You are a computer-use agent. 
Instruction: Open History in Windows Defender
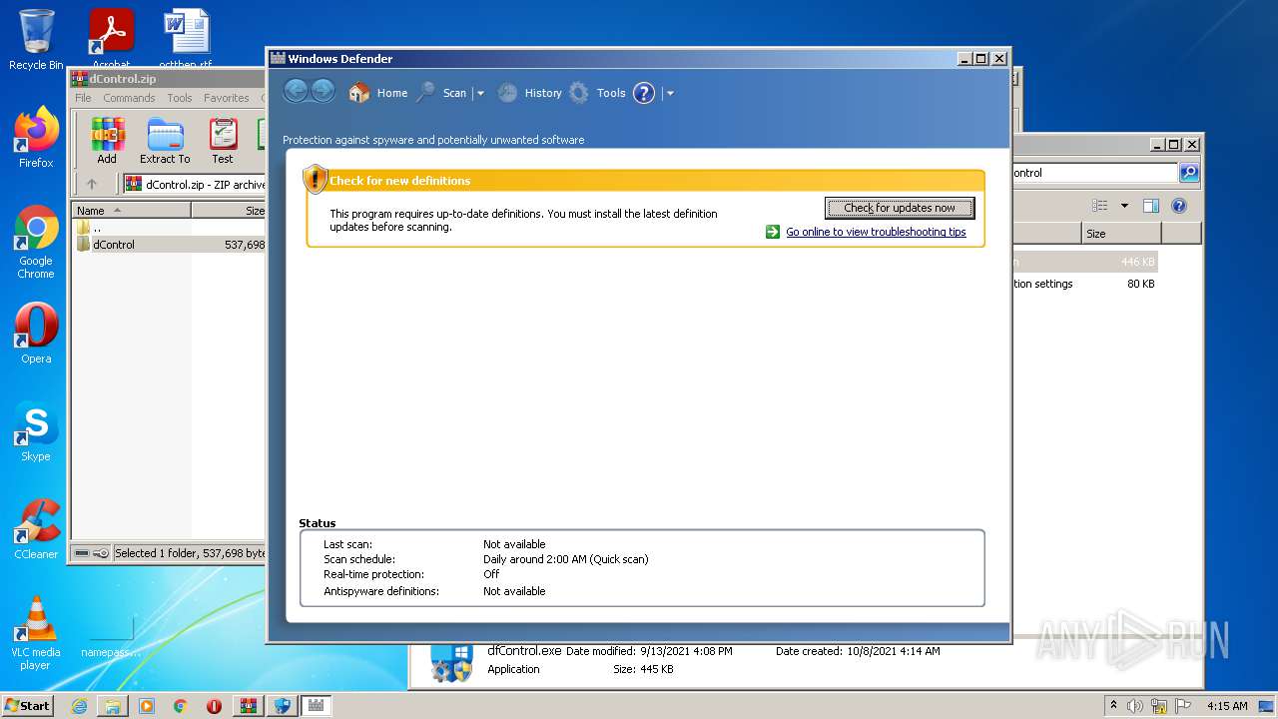[530, 93]
